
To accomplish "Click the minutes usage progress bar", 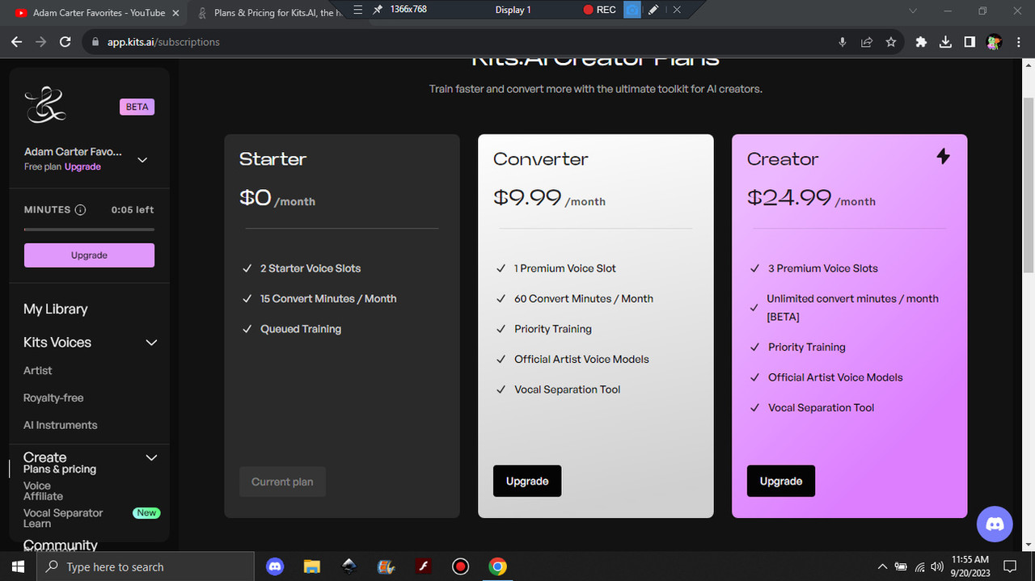I will tap(89, 229).
